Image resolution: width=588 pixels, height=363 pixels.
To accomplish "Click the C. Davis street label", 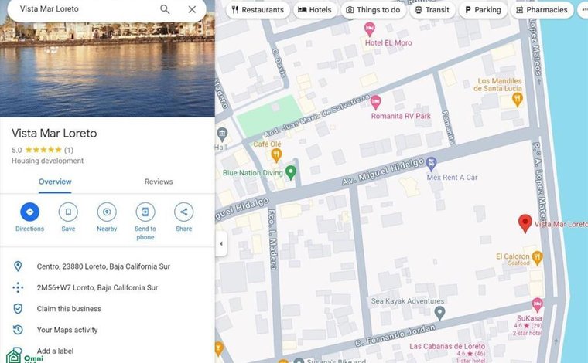I will point(279,63).
